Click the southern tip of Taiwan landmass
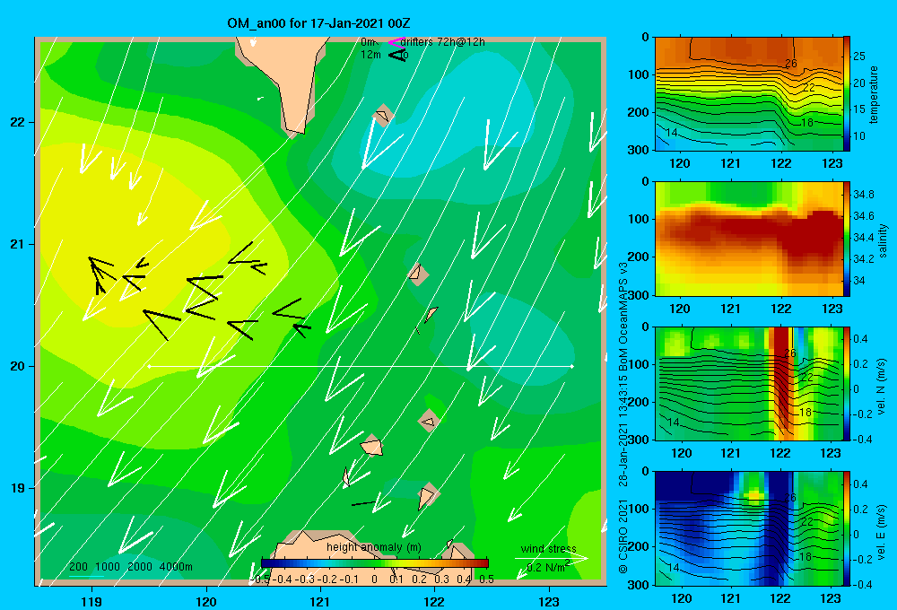The width and height of the screenshot is (897, 610). point(296,130)
